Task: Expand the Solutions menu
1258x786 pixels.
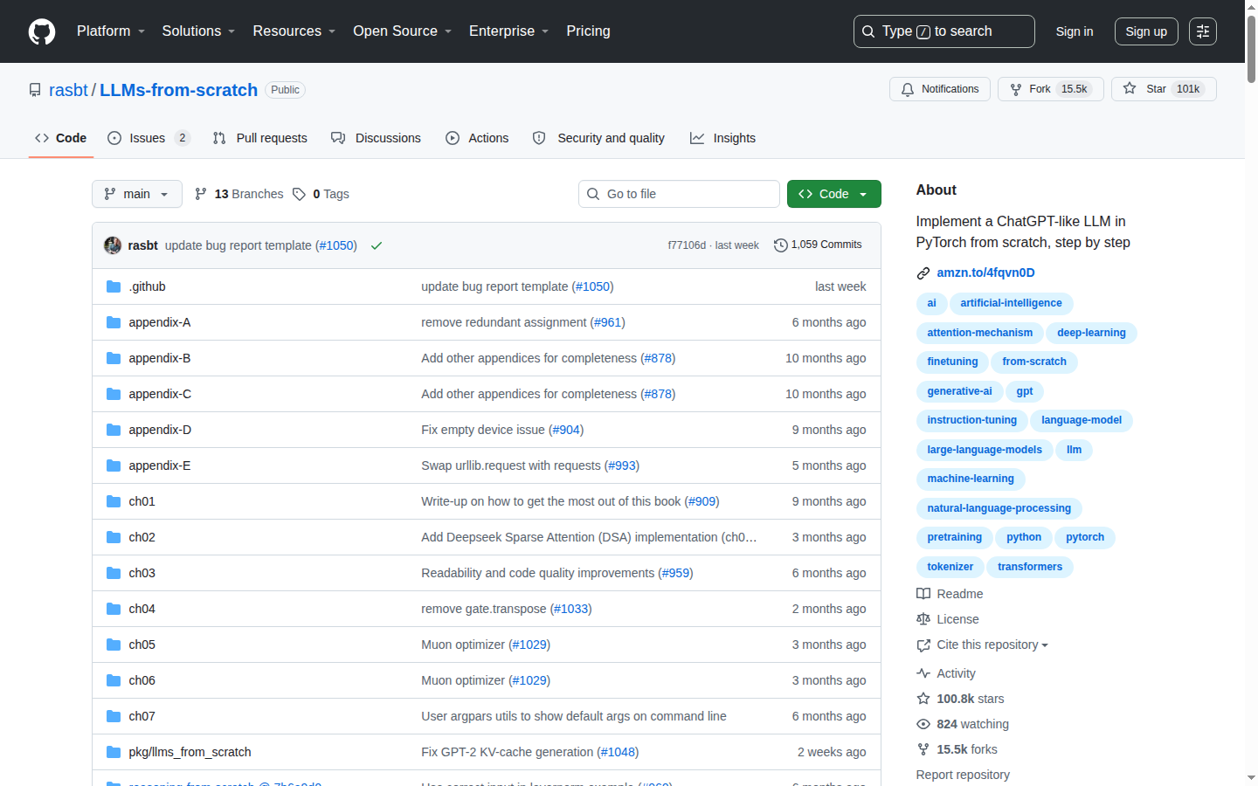Action: (199, 31)
